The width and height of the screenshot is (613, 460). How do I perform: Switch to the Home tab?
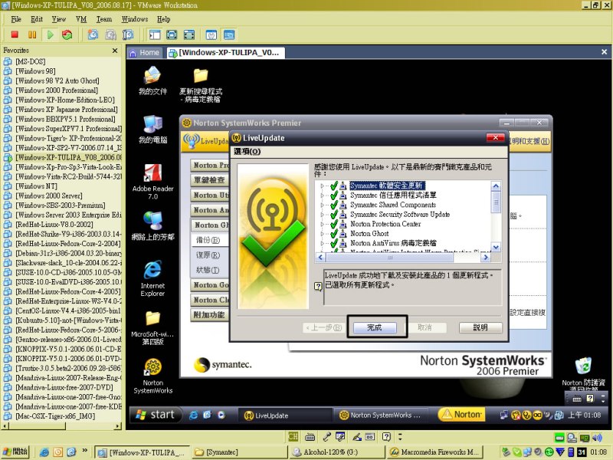point(145,52)
